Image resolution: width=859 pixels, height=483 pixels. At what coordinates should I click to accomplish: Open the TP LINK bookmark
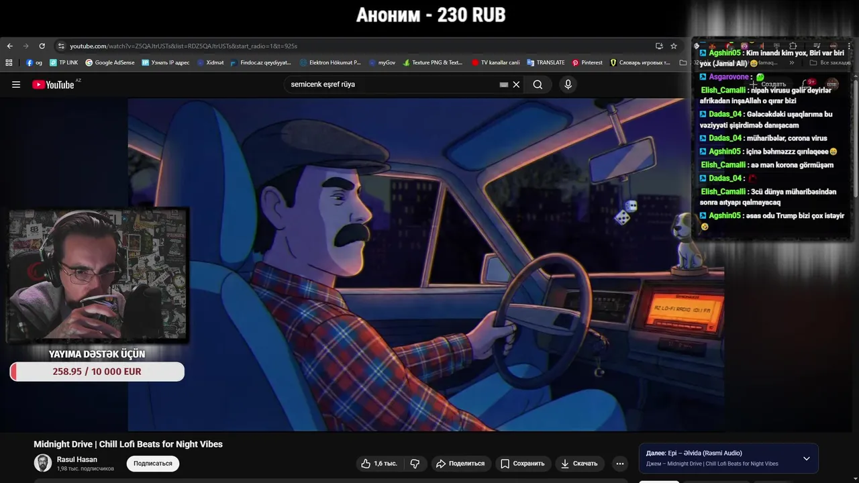pyautogui.click(x=64, y=62)
